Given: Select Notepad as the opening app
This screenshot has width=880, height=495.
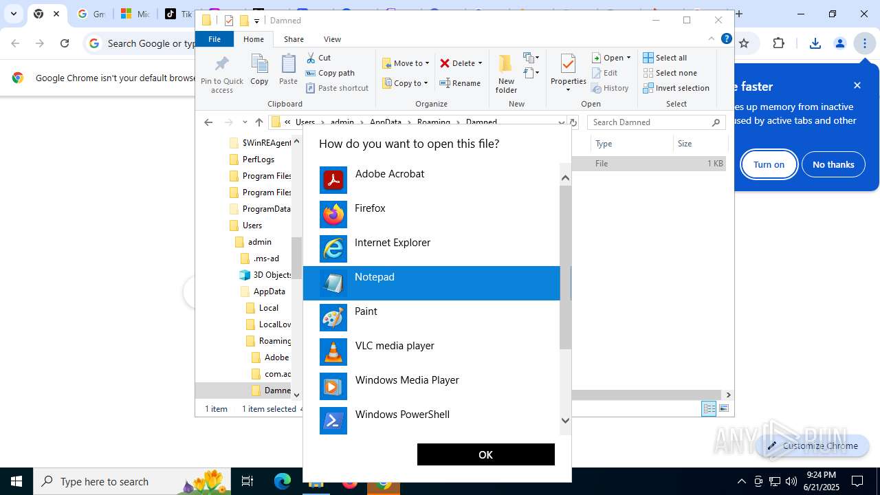Looking at the screenshot, I should pos(432,283).
